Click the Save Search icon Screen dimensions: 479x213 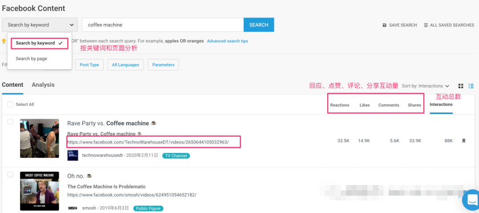[x=384, y=25]
